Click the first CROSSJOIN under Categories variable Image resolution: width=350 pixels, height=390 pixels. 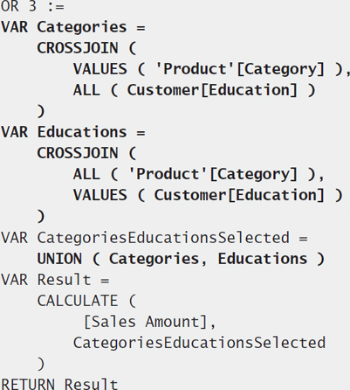click(78, 48)
